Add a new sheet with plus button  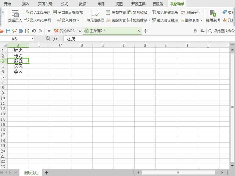click(x=47, y=173)
